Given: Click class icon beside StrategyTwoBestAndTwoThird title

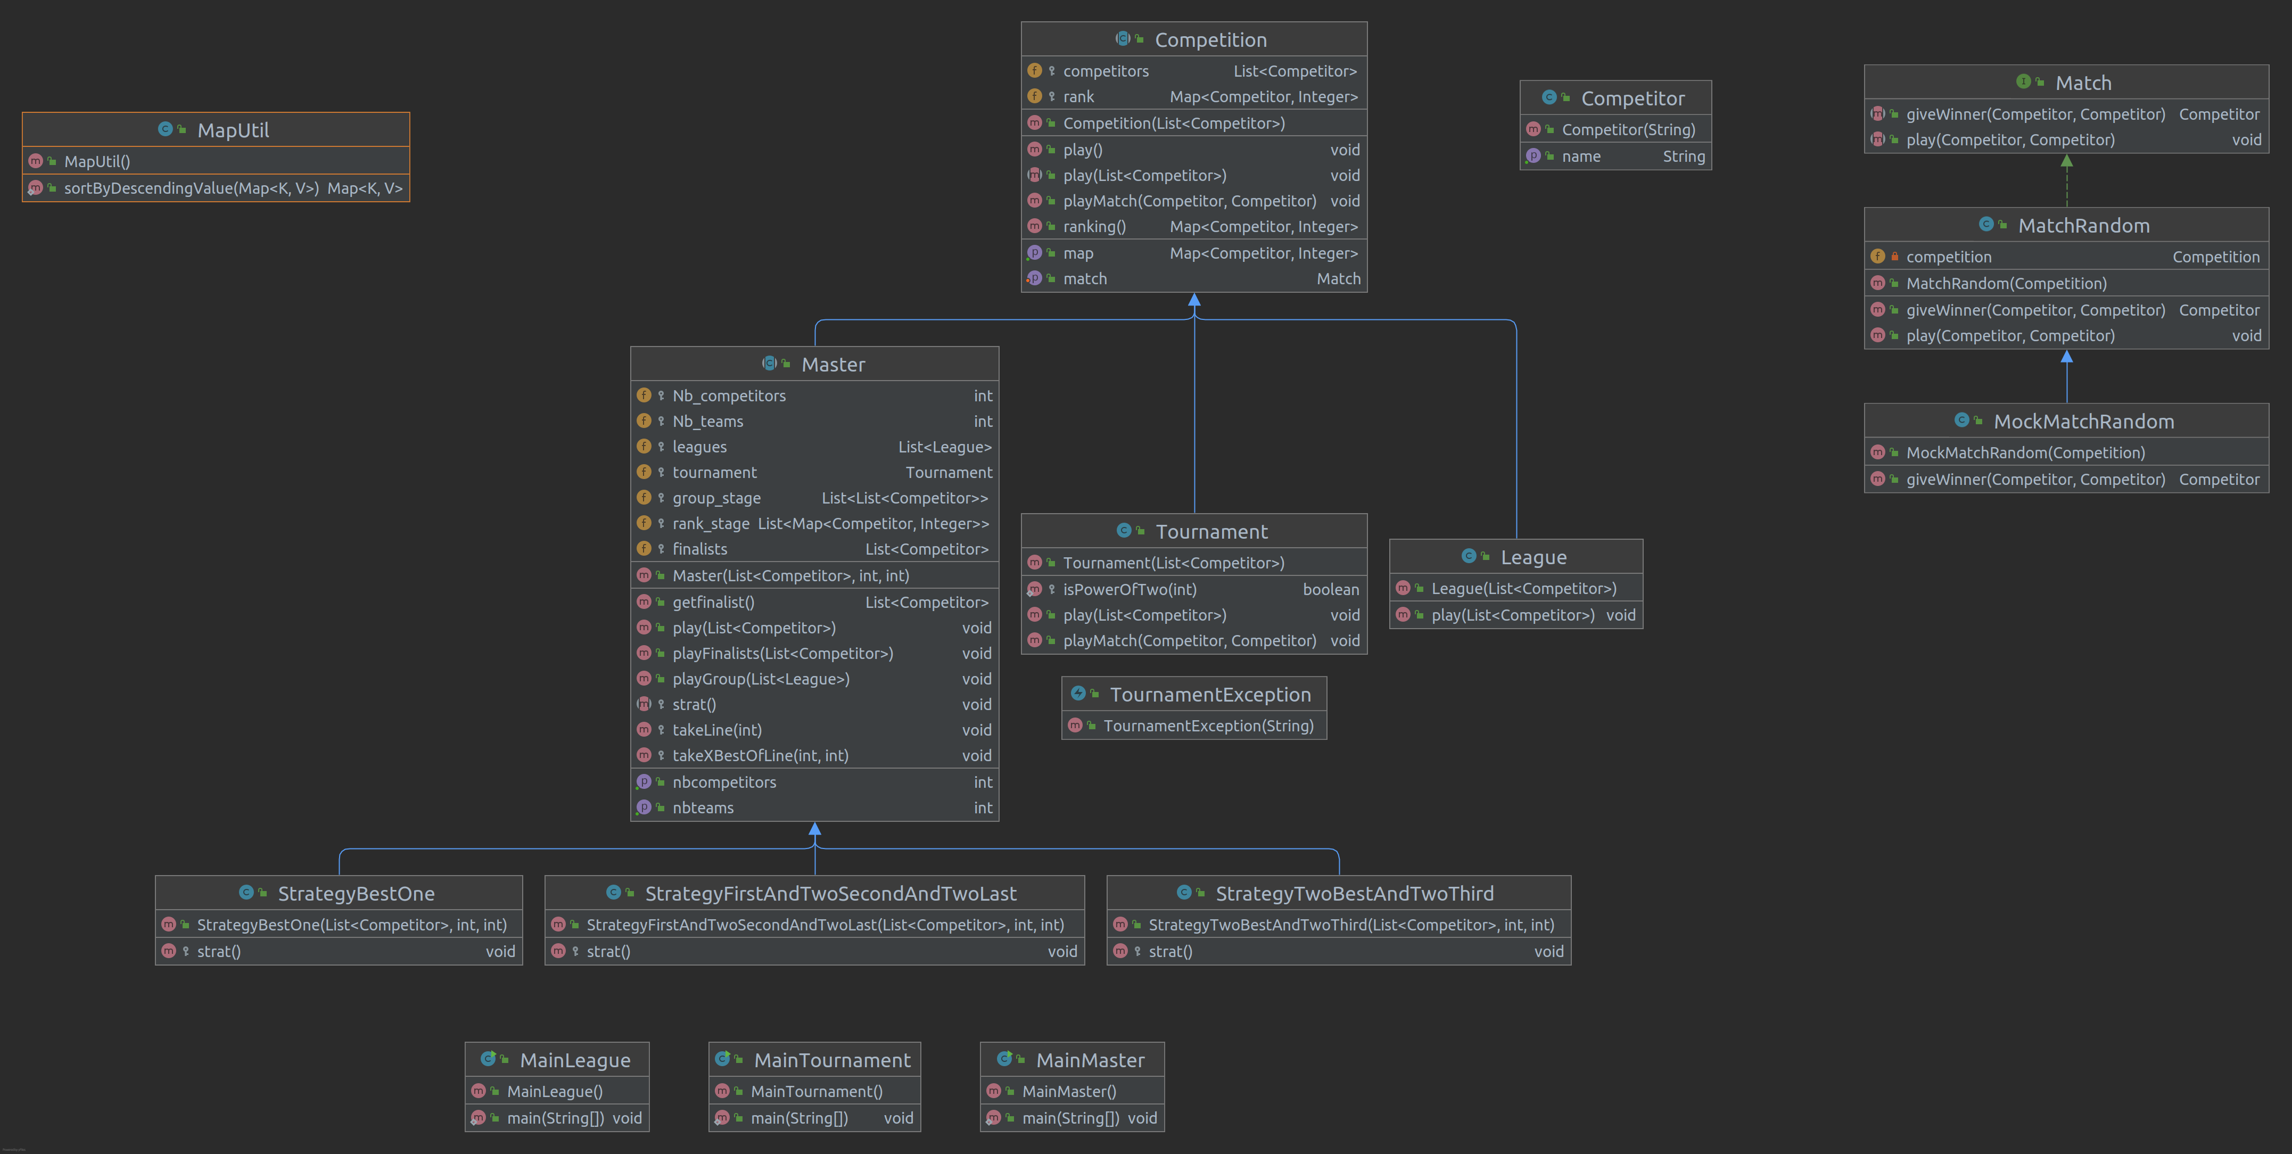Looking at the screenshot, I should 1184,893.
